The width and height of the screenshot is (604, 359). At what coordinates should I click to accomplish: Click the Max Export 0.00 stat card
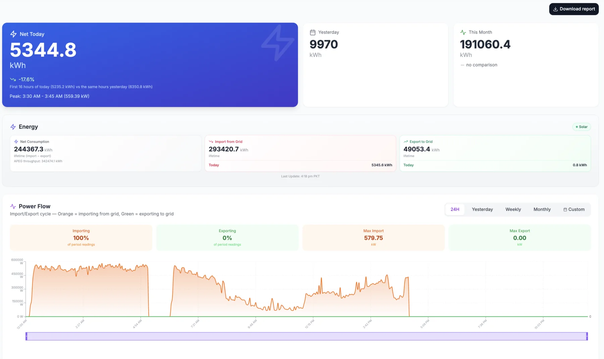tap(519, 238)
